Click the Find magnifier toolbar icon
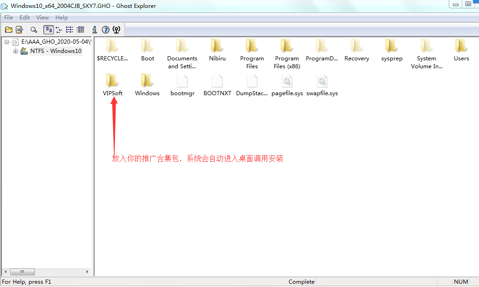479x287 pixels. (x=34, y=30)
